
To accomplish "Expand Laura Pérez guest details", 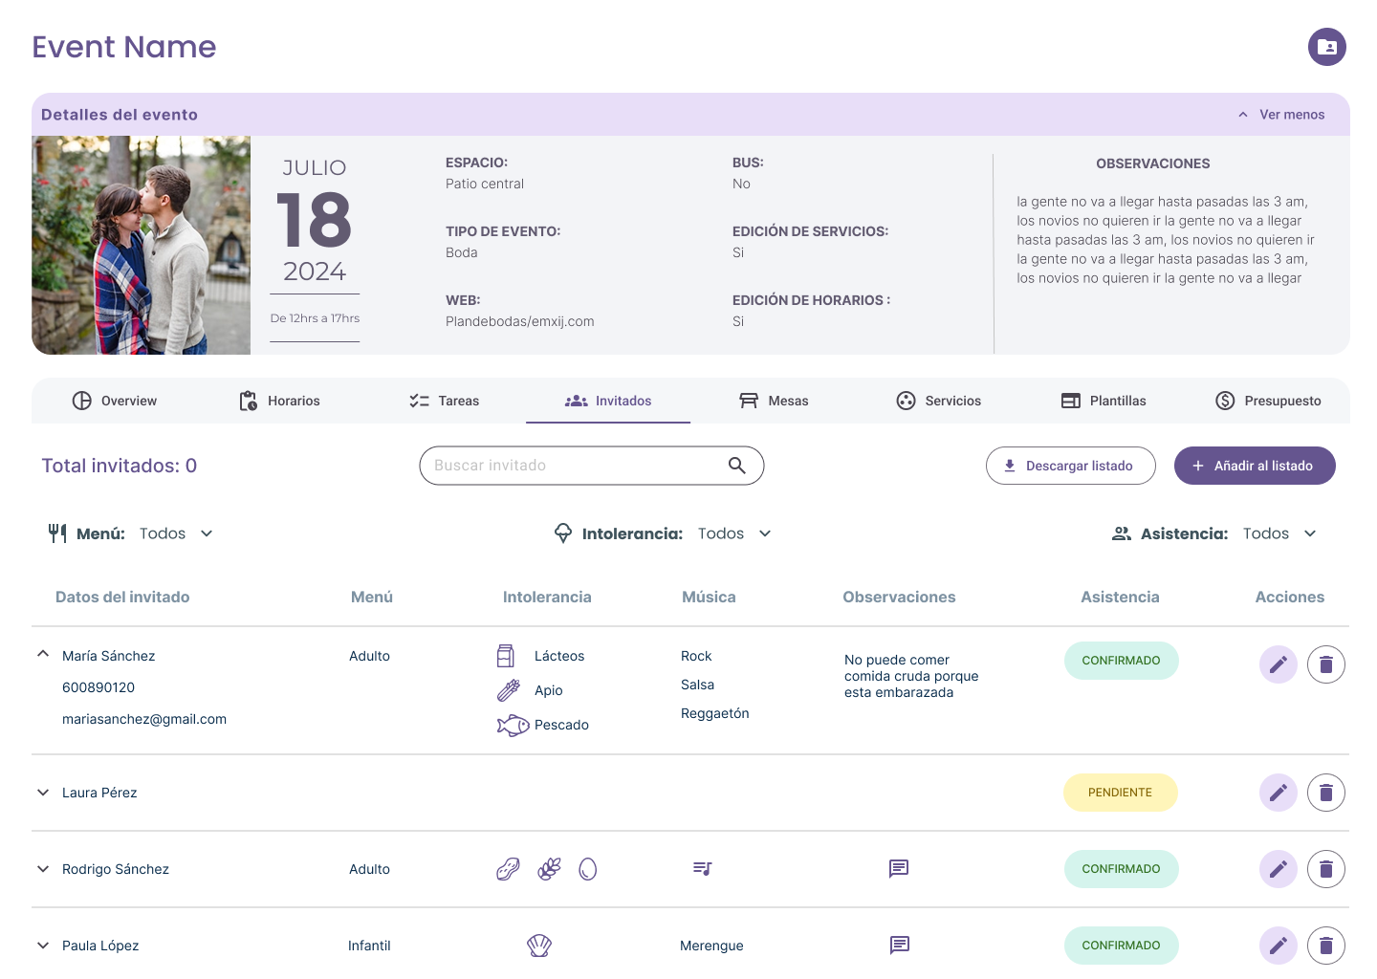I will point(43,793).
